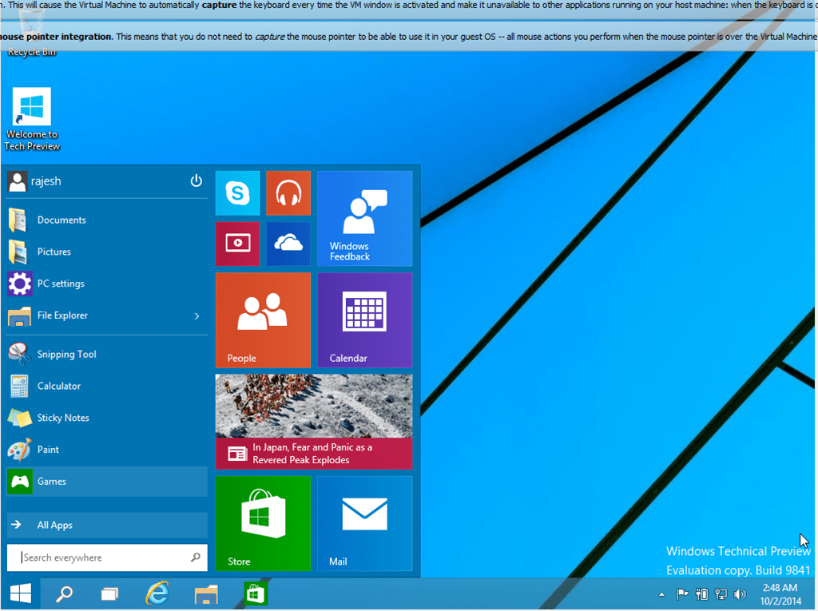Open File Explorer from the taskbar
818x611 pixels.
(x=206, y=593)
